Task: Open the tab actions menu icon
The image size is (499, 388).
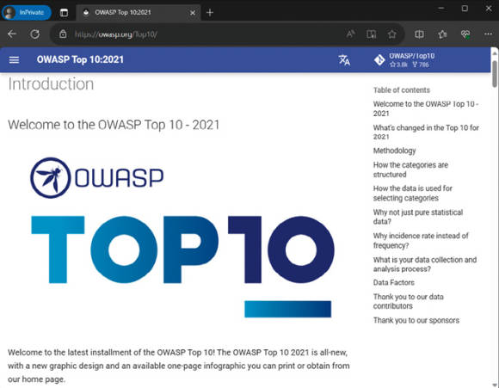Action: tap(64, 13)
